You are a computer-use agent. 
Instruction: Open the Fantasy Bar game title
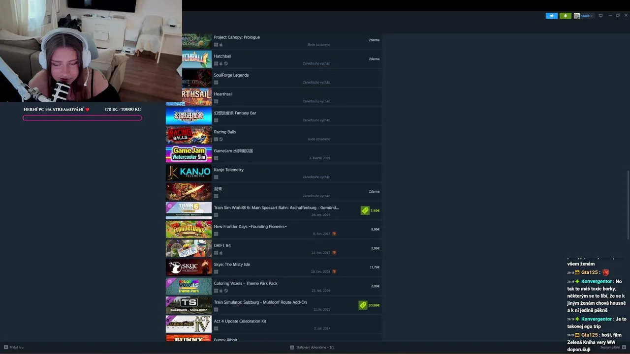click(x=235, y=113)
